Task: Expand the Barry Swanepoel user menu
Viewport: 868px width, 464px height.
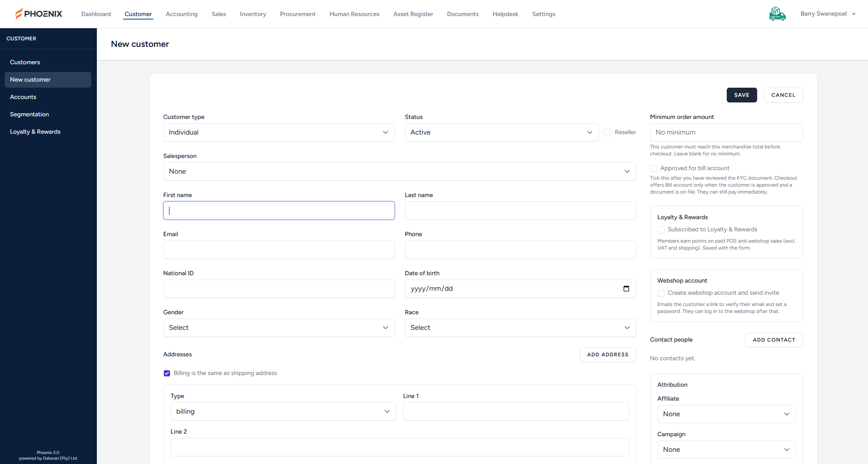Action: pos(828,14)
